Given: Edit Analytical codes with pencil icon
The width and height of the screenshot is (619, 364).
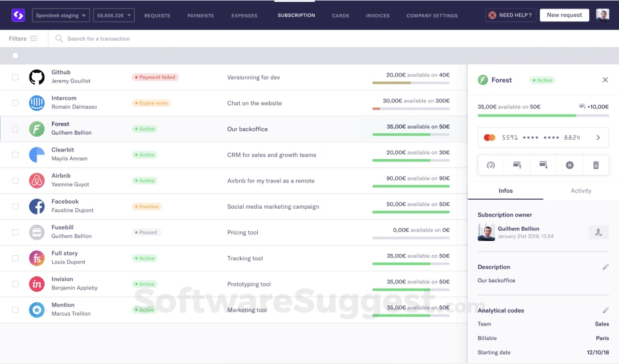Looking at the screenshot, I should tap(605, 311).
